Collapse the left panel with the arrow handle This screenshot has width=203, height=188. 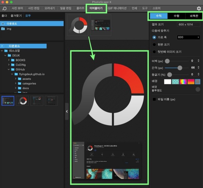[67, 111]
